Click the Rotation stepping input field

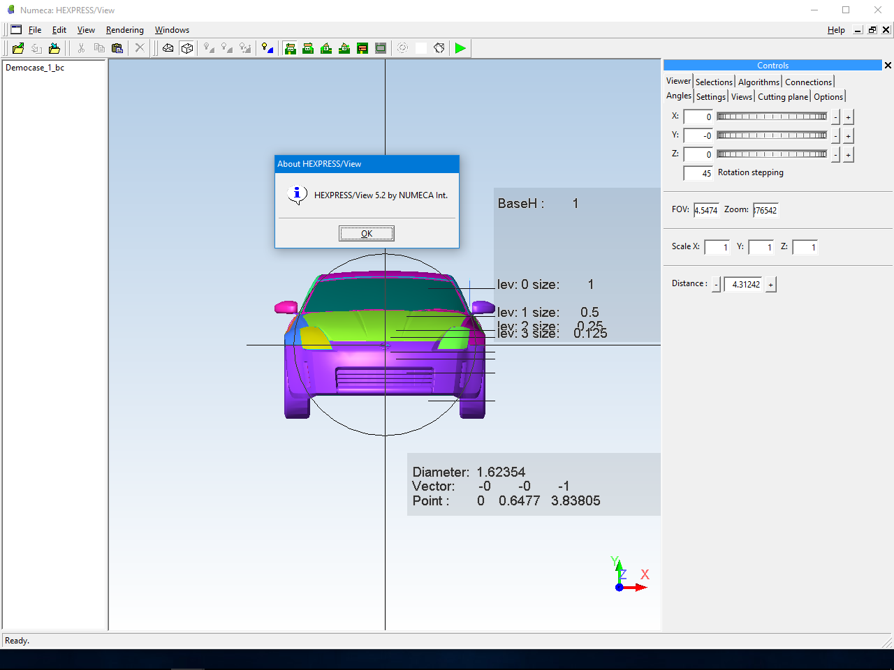698,173
